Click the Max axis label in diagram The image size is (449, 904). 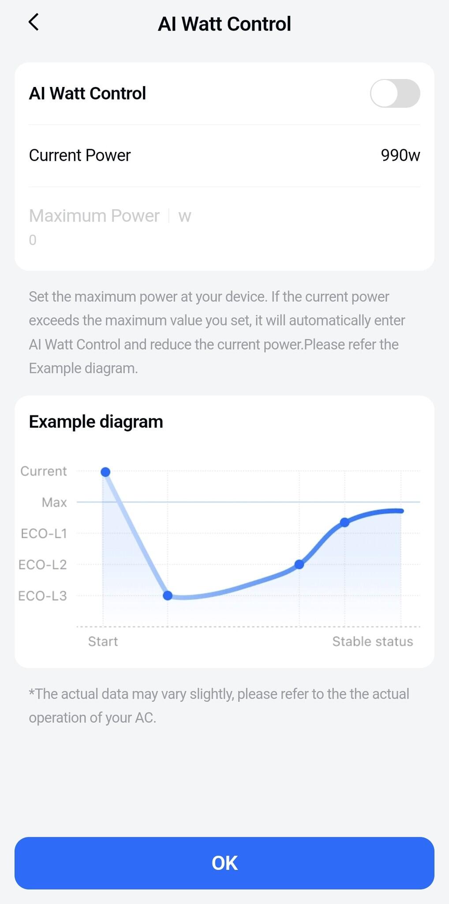[x=54, y=502]
